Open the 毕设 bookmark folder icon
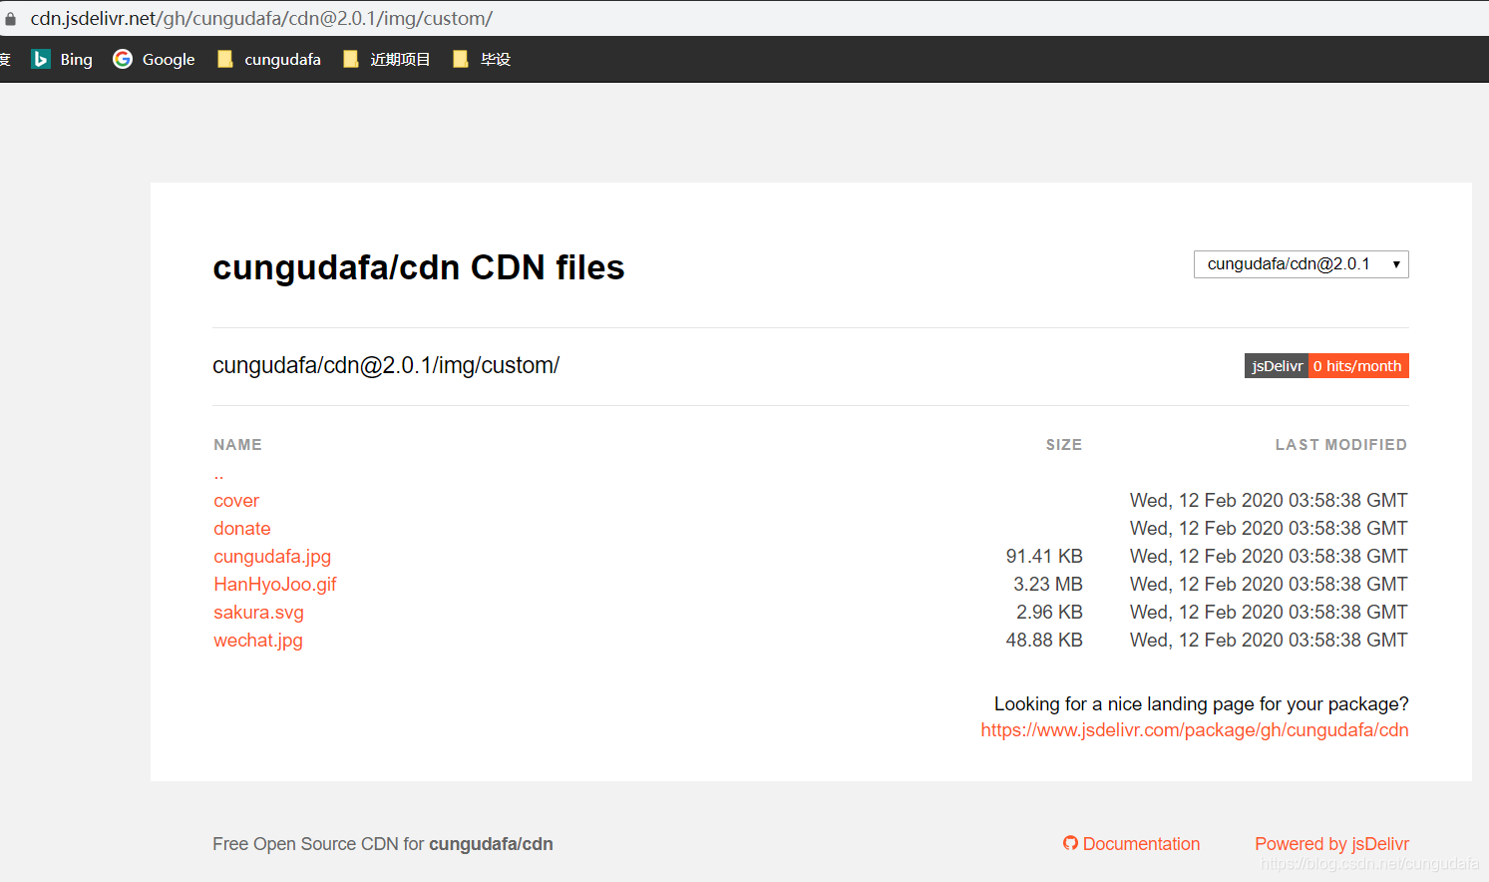This screenshot has width=1489, height=882. 461,59
